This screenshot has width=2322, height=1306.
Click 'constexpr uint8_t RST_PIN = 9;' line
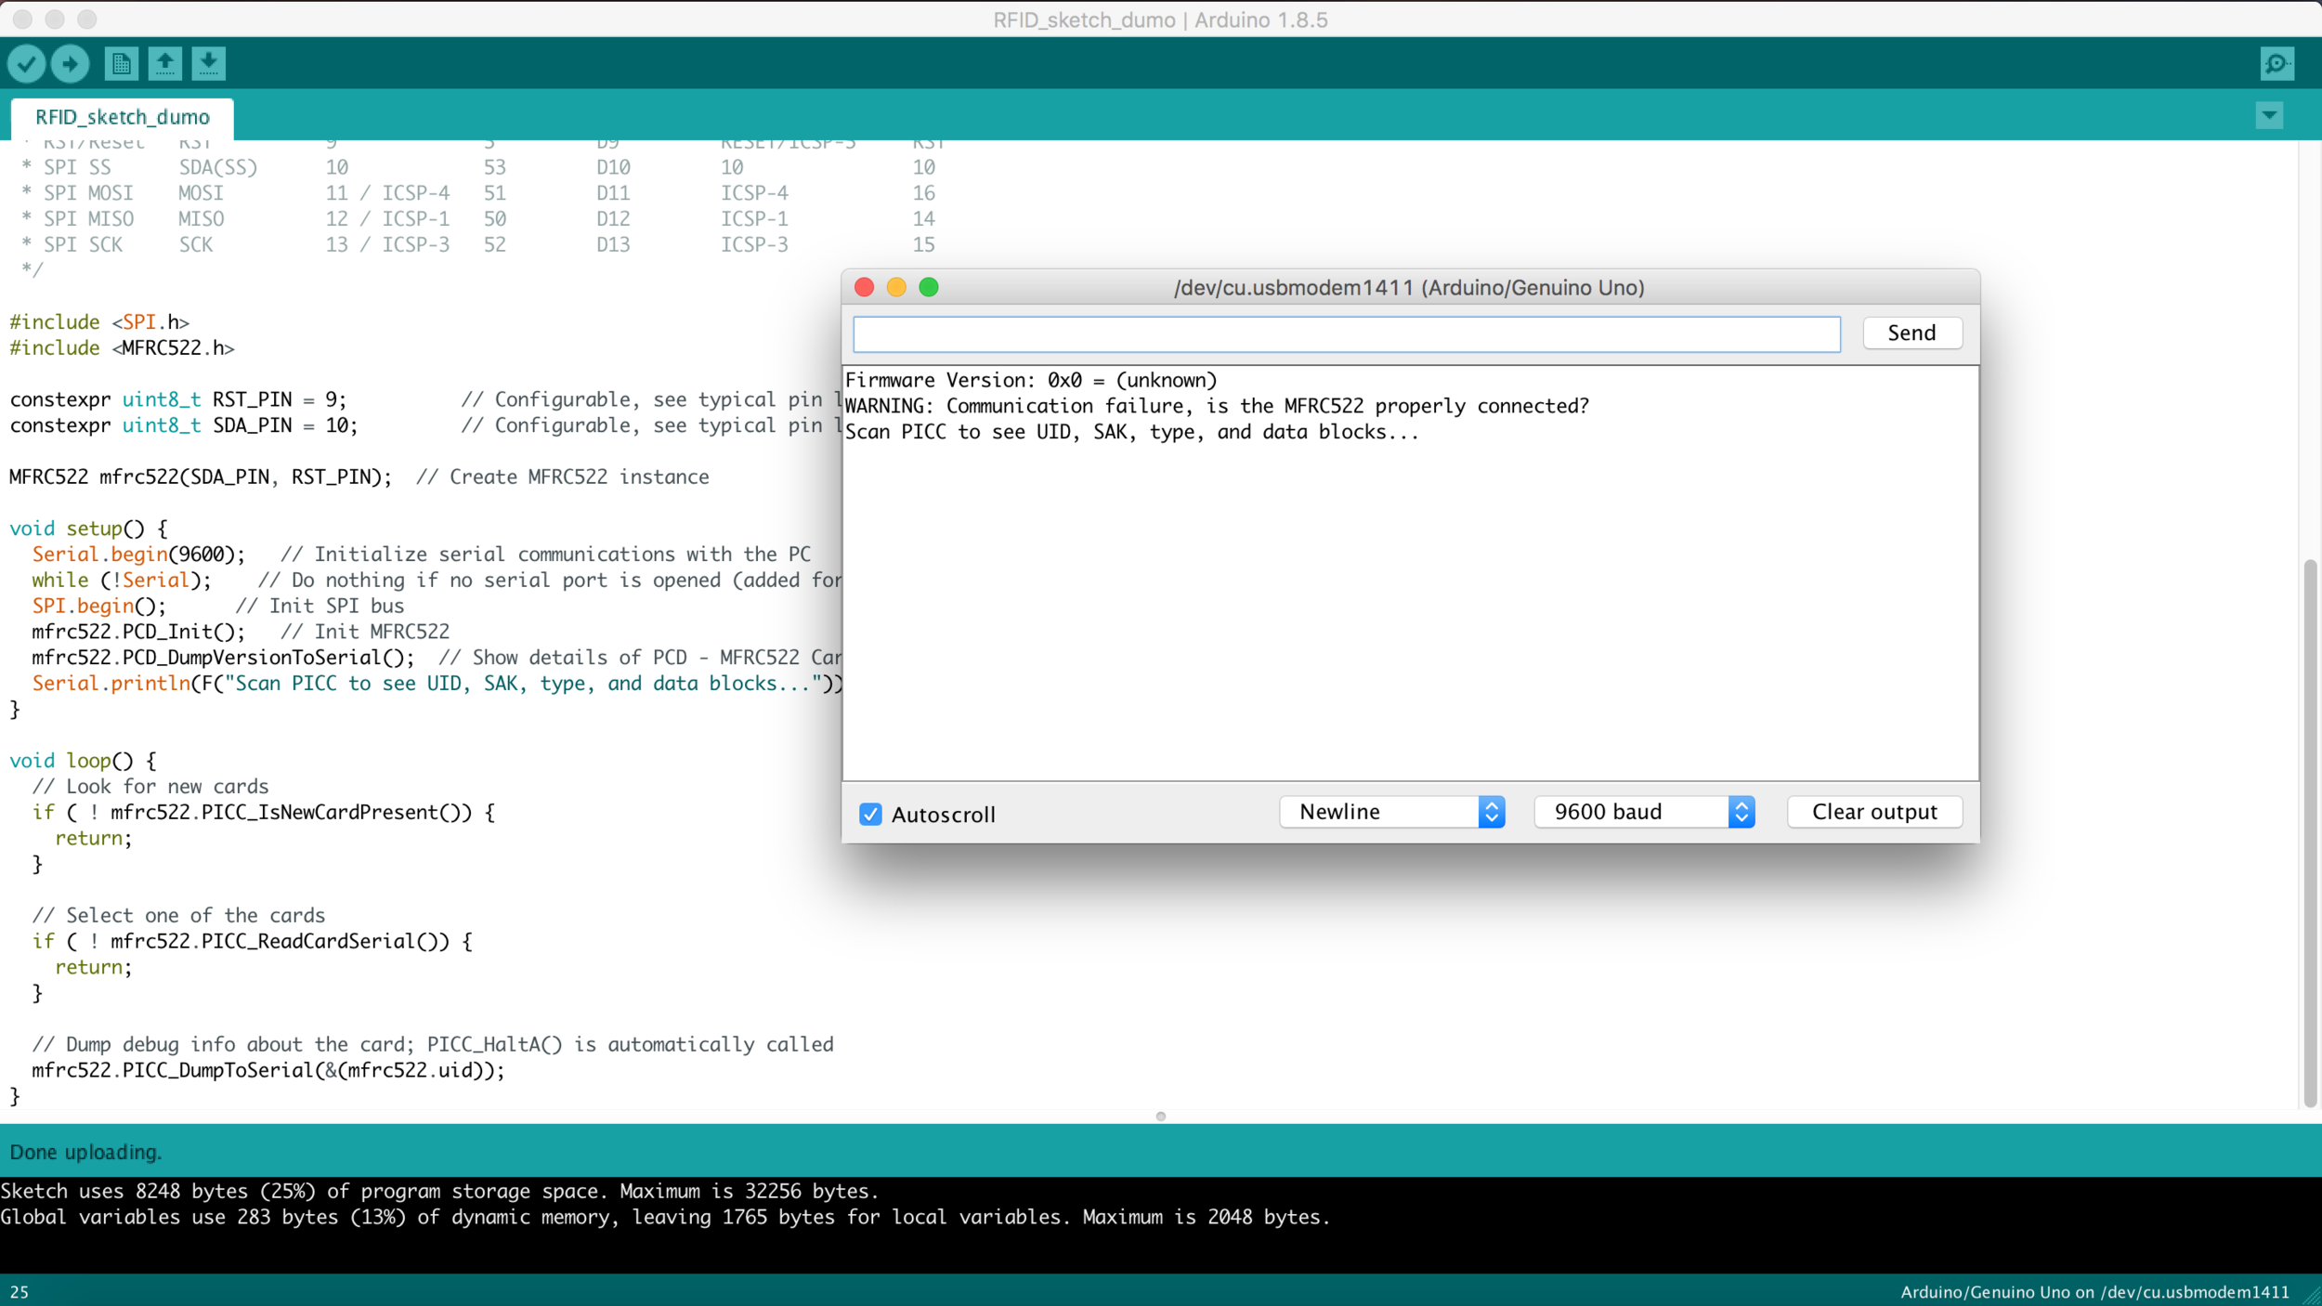click(x=178, y=399)
